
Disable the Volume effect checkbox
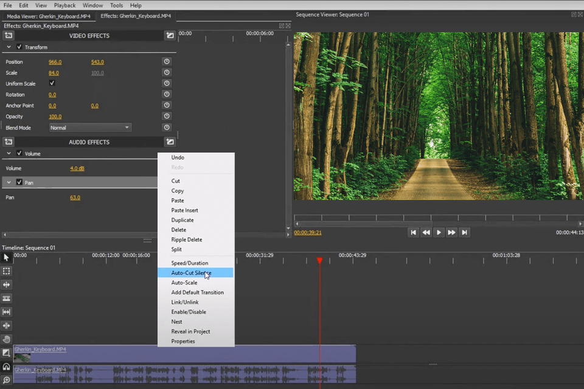[x=19, y=153]
